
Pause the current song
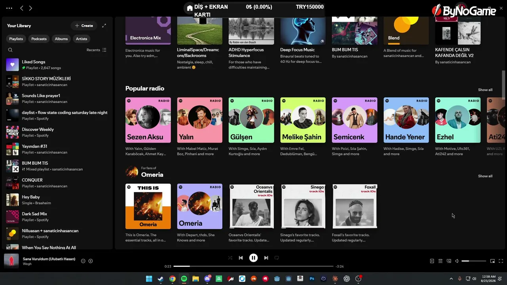(x=253, y=258)
